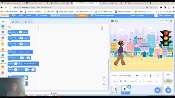Select the Events block category
Screen dimensions: 175x98
coord(3,44)
